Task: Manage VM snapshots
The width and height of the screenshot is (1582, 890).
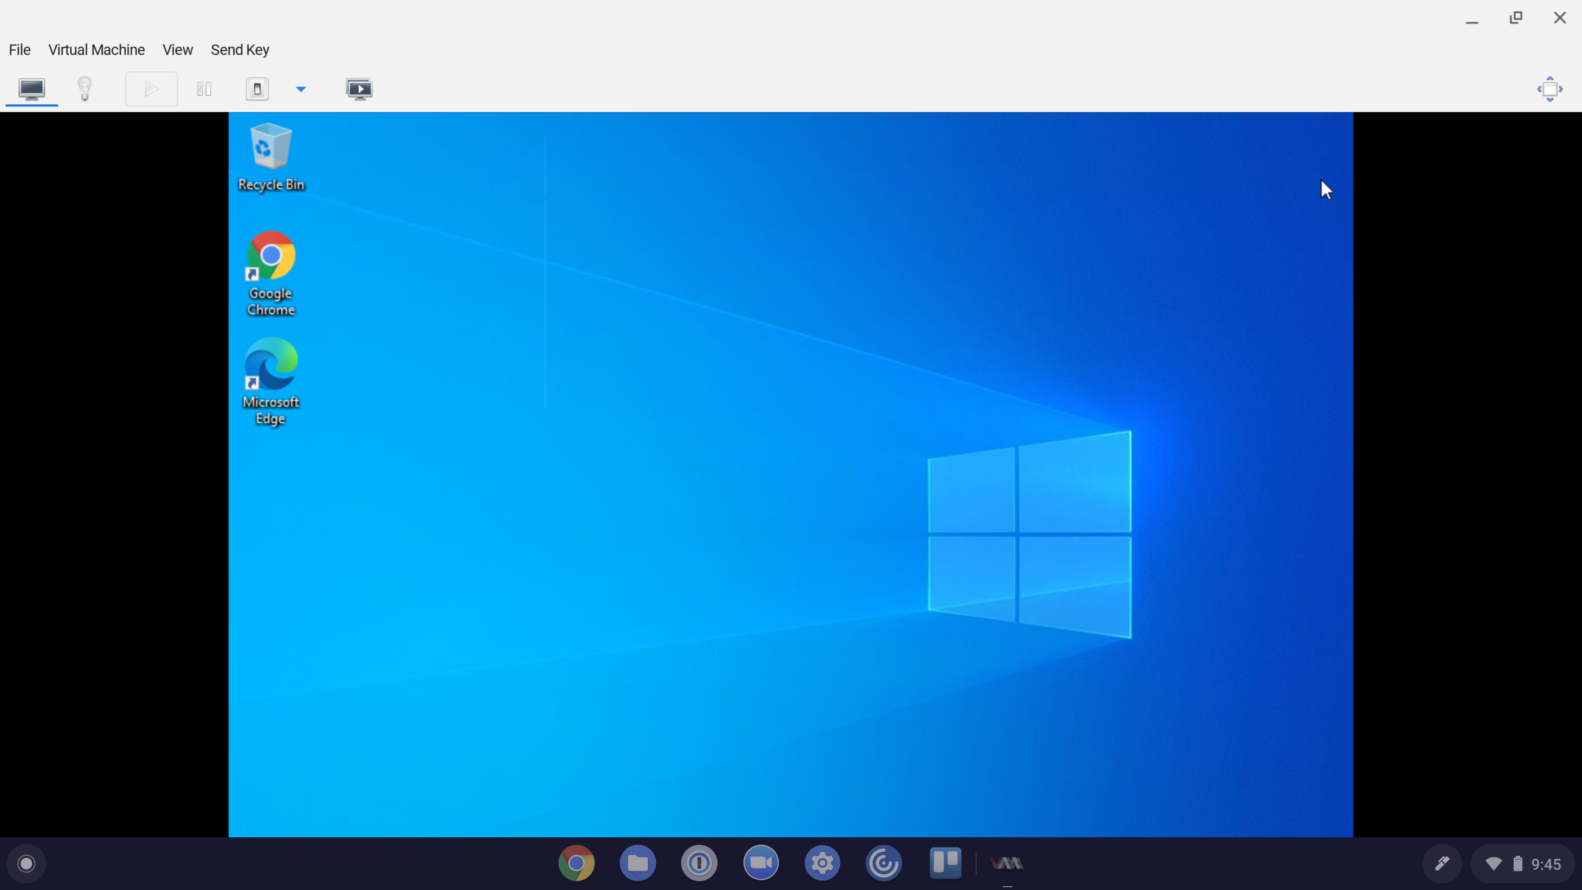Action: 359,89
